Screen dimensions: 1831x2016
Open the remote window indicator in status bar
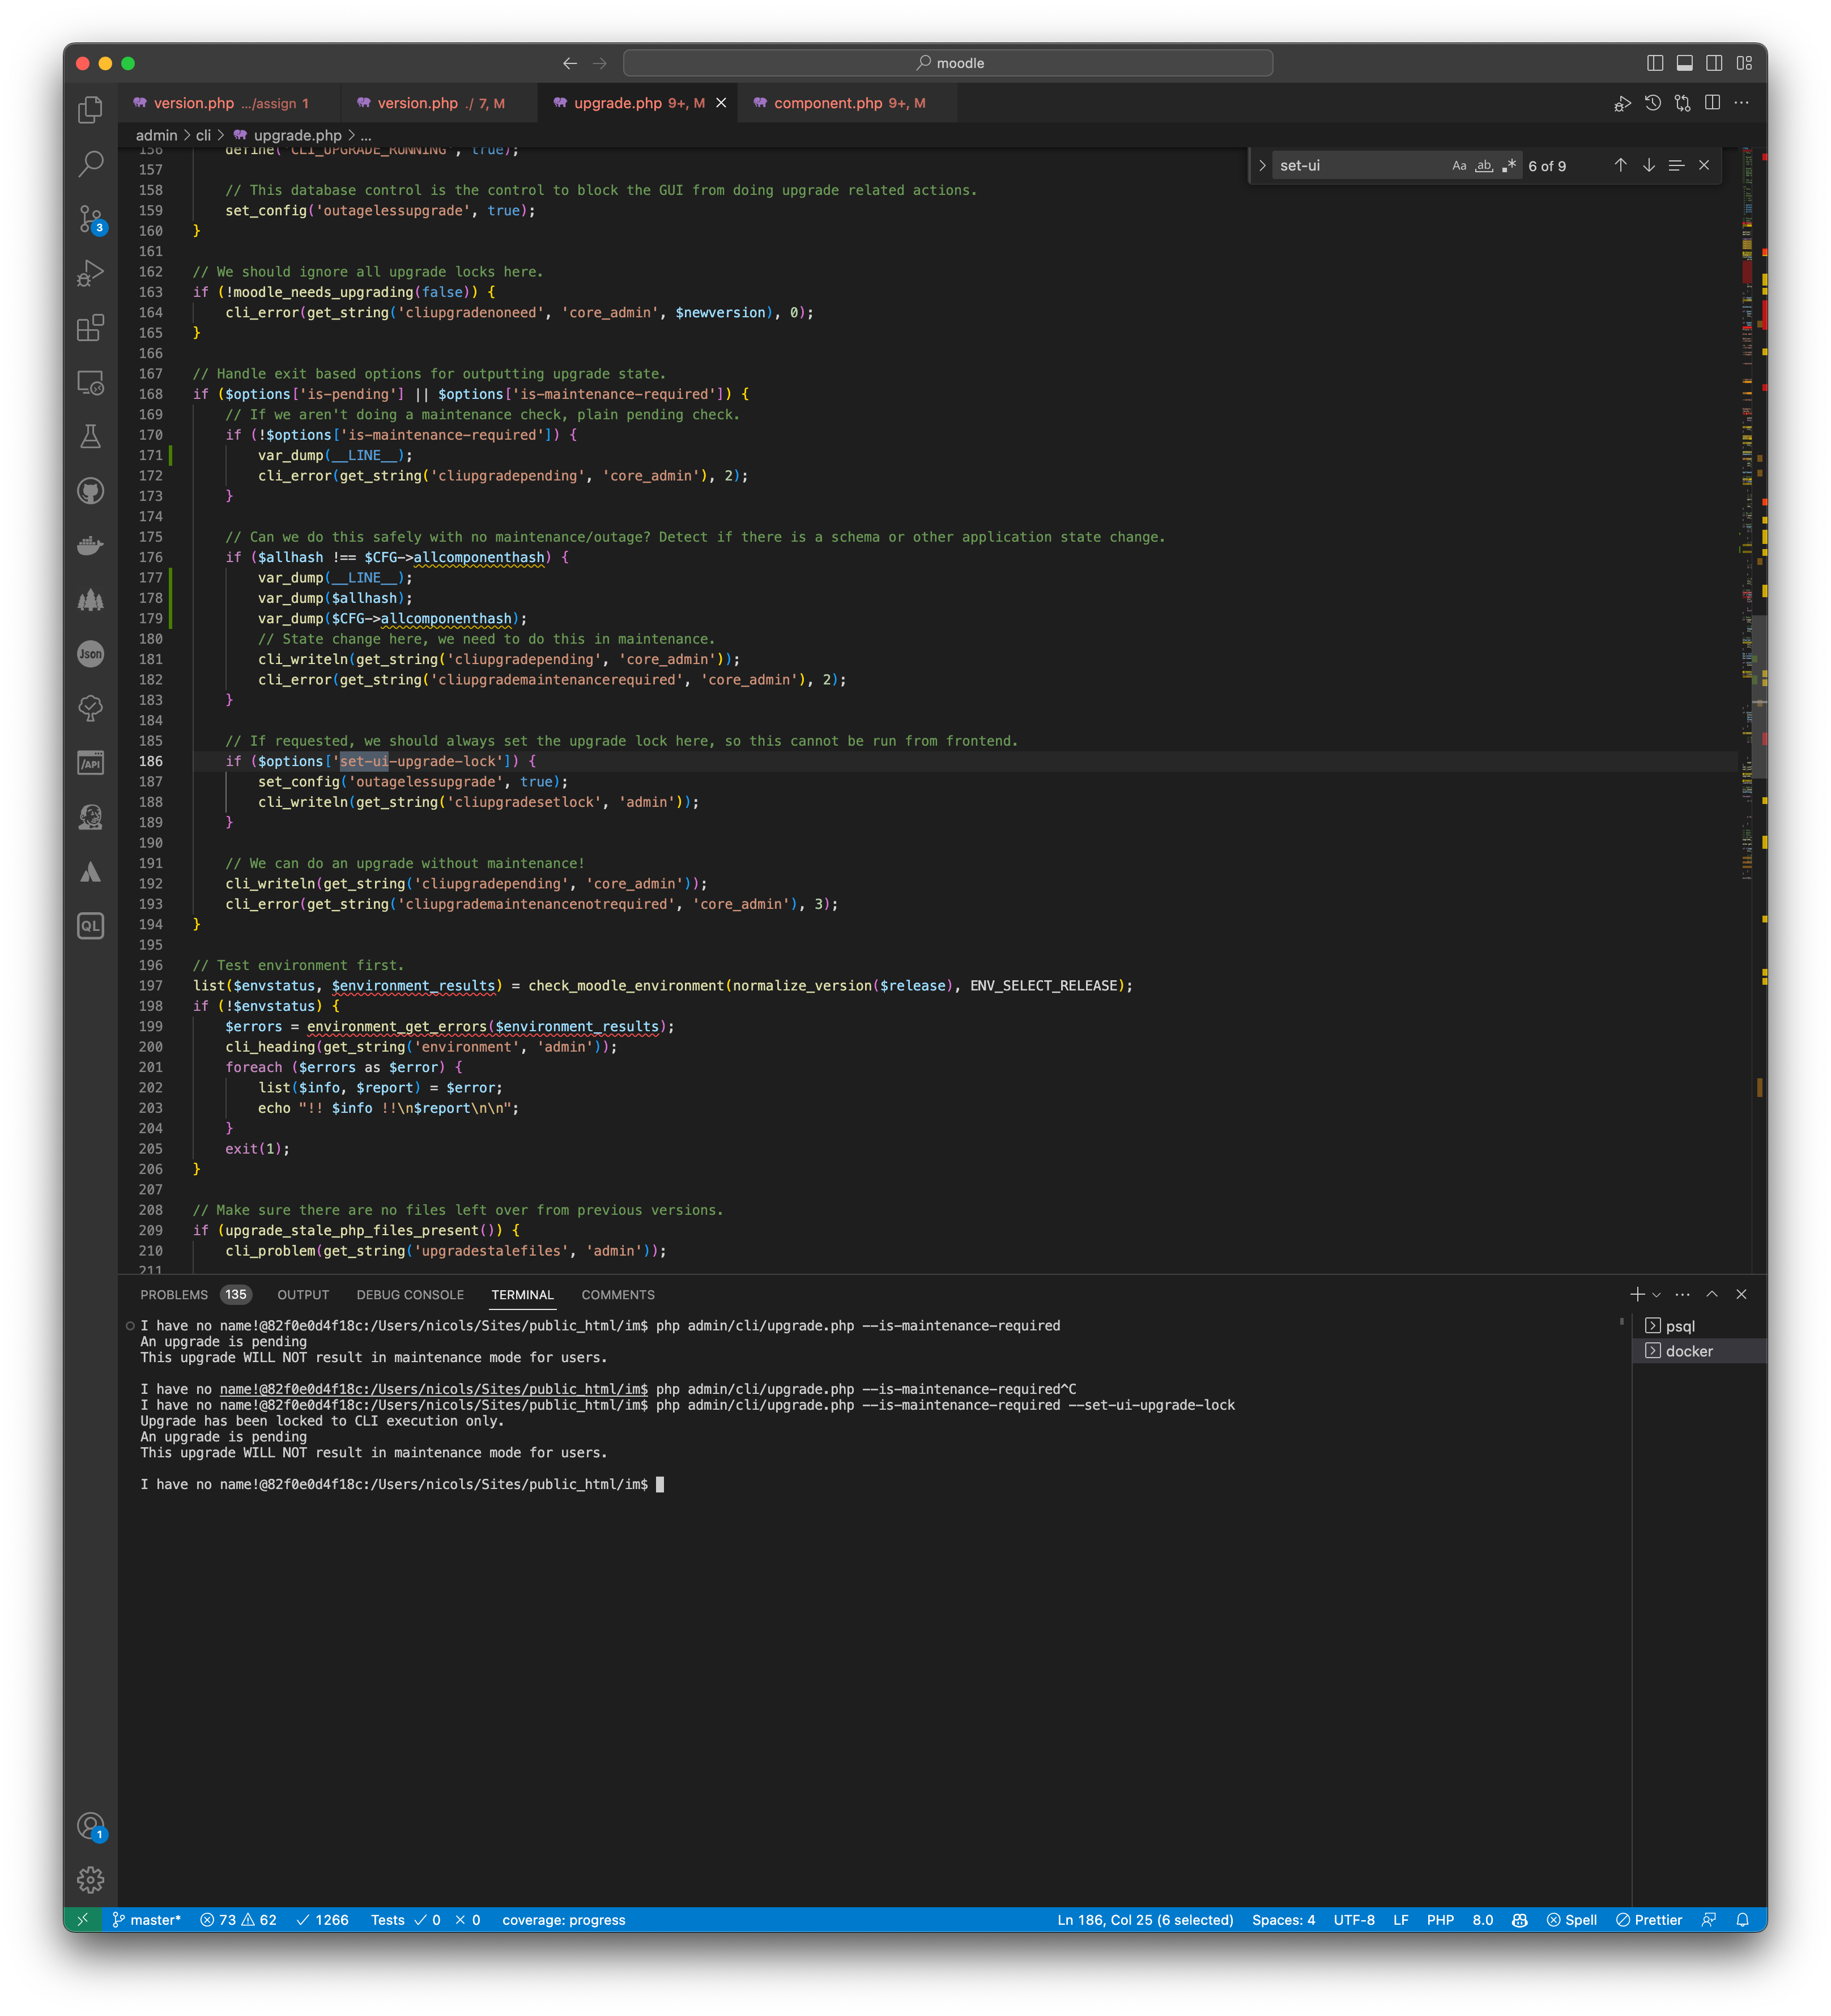[x=83, y=1920]
